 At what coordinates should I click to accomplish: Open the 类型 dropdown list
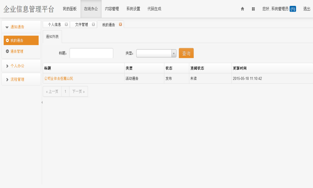click(x=156, y=53)
